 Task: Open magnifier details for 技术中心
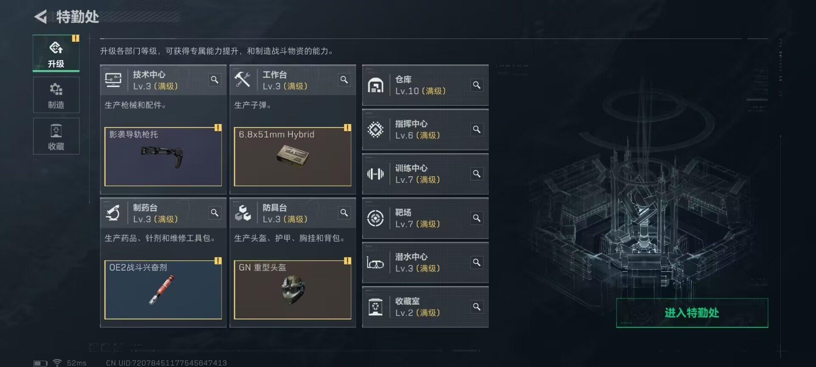(215, 80)
